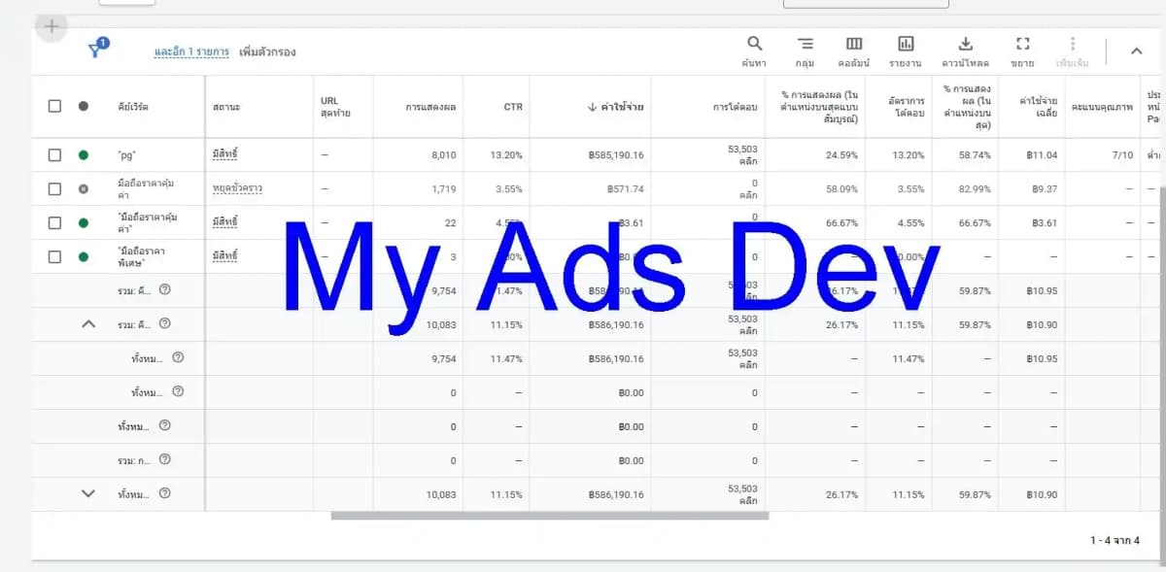Open the search (ค้นหา) tool

755,44
